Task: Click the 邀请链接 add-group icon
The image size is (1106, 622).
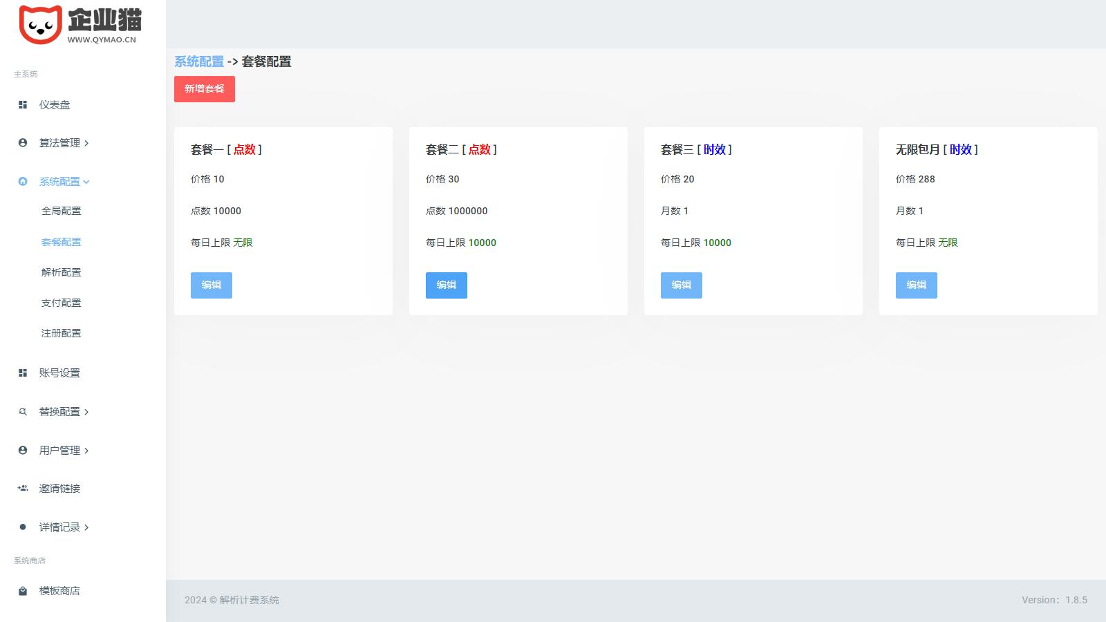Action: tap(23, 489)
